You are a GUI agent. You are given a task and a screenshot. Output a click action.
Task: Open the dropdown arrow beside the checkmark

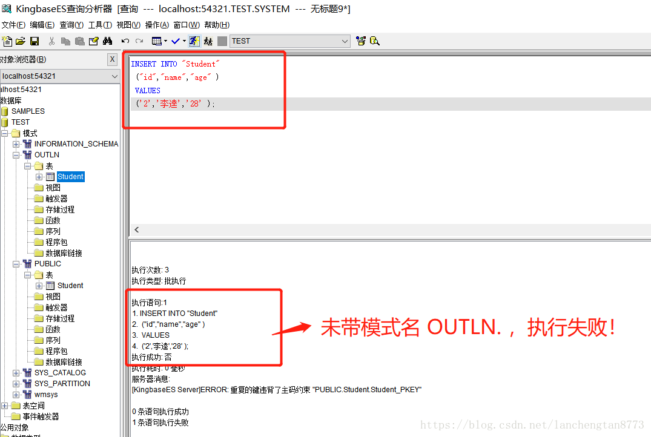pyautogui.click(x=184, y=41)
